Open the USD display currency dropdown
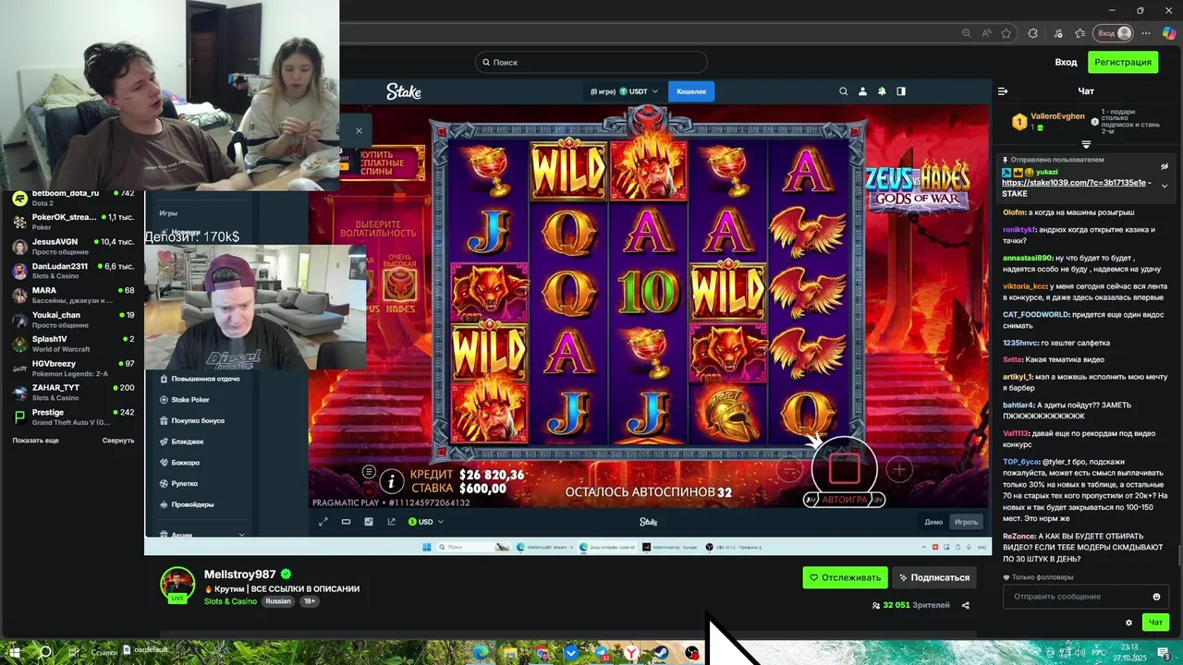Screen dimensions: 1183x665 click(x=426, y=522)
